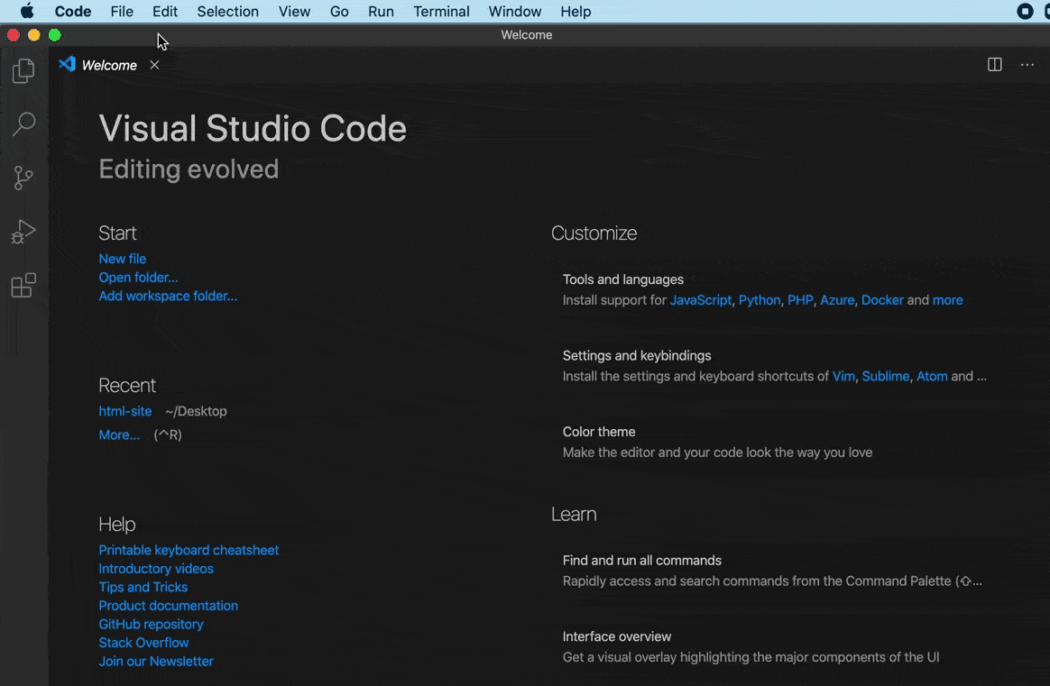Open the Explorer sidebar icon
1050x686 pixels.
pos(23,71)
